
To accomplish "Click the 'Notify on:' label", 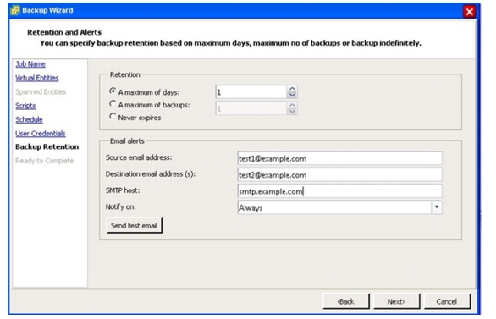I will pos(121,206).
